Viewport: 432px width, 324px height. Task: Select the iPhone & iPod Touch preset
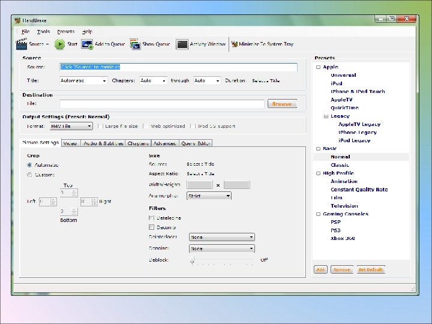358,91
